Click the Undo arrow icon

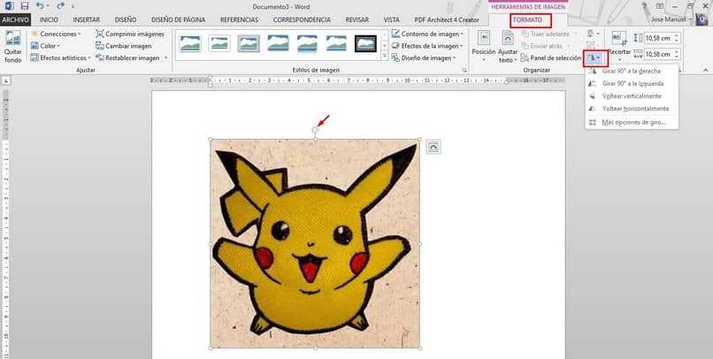click(41, 5)
